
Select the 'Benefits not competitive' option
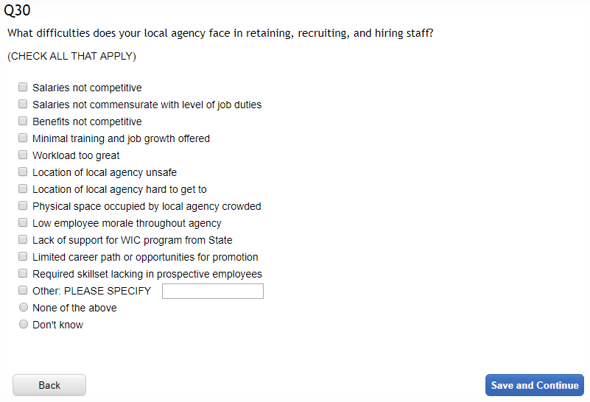[23, 121]
